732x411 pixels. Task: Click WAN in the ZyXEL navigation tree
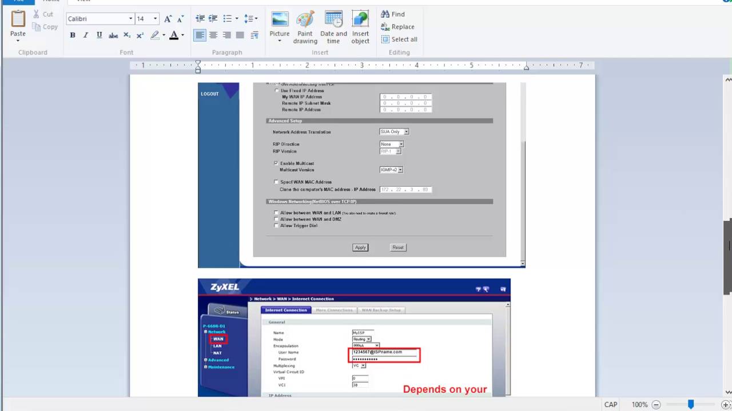(x=218, y=339)
